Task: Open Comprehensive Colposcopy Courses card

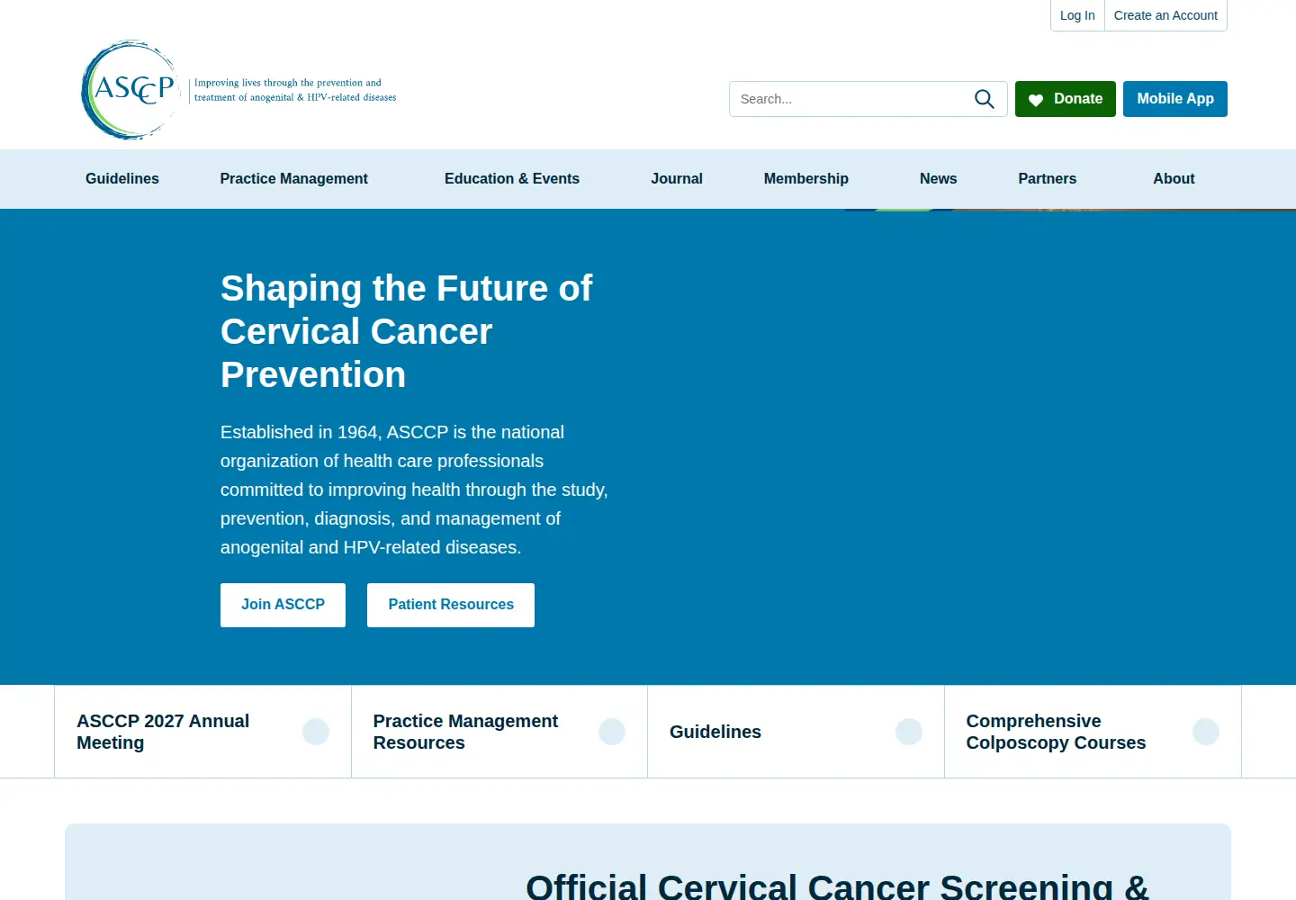Action: [1093, 732]
